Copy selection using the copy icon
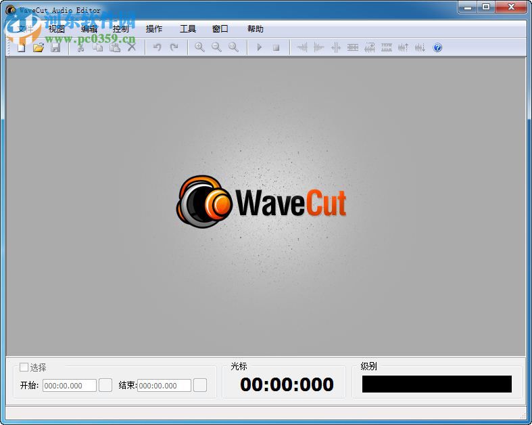Viewport: 532px width, 425px height. (98, 47)
